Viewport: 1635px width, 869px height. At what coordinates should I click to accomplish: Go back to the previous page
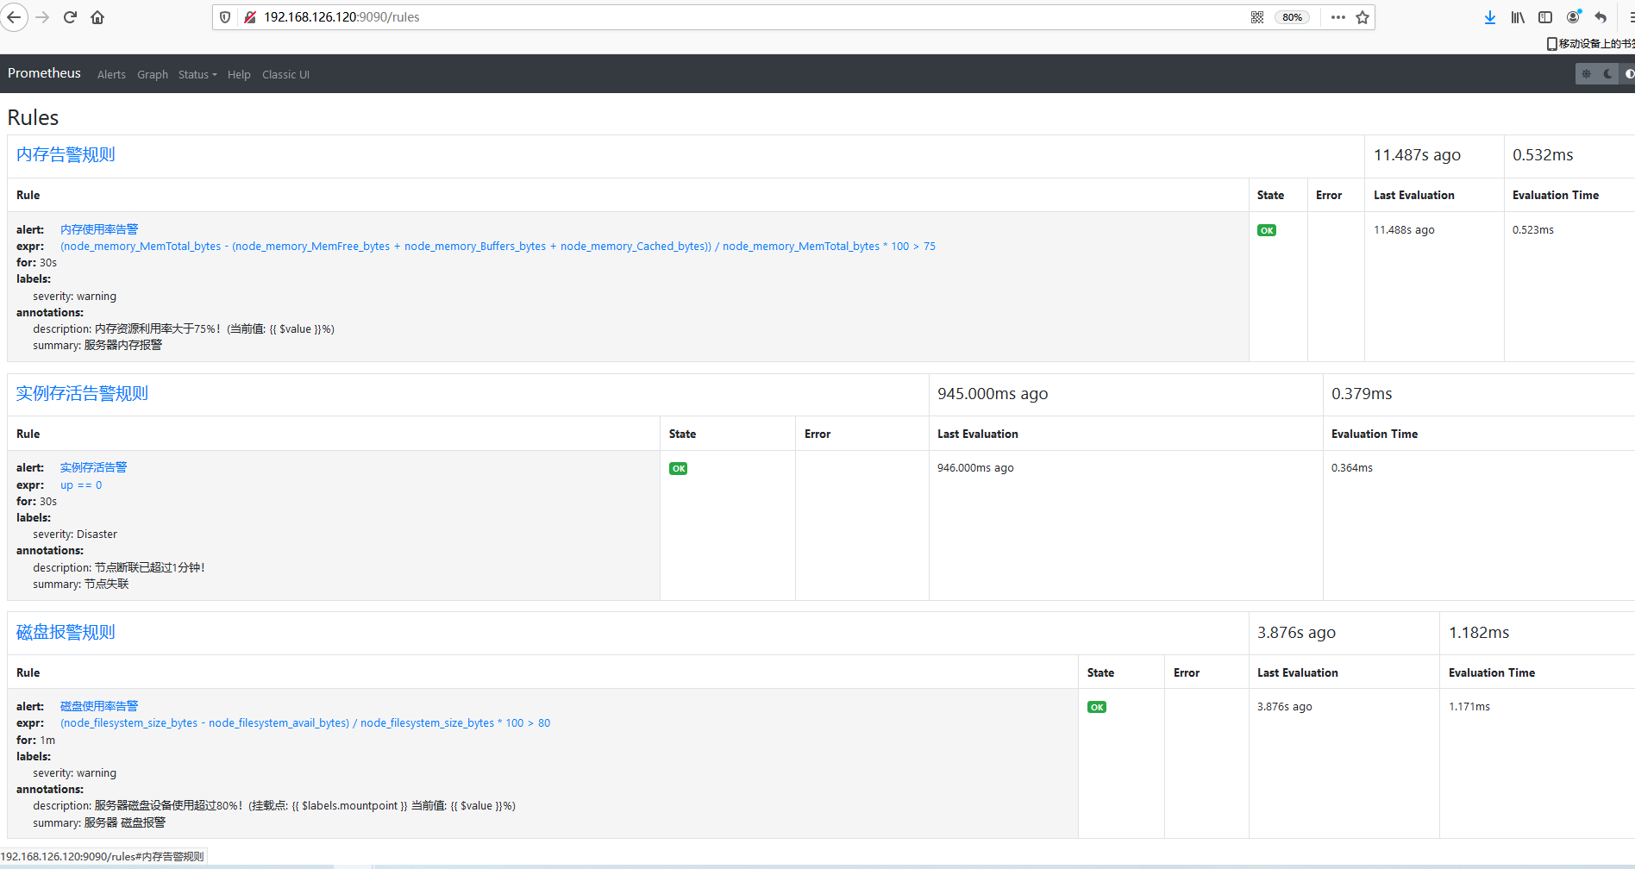coord(14,17)
